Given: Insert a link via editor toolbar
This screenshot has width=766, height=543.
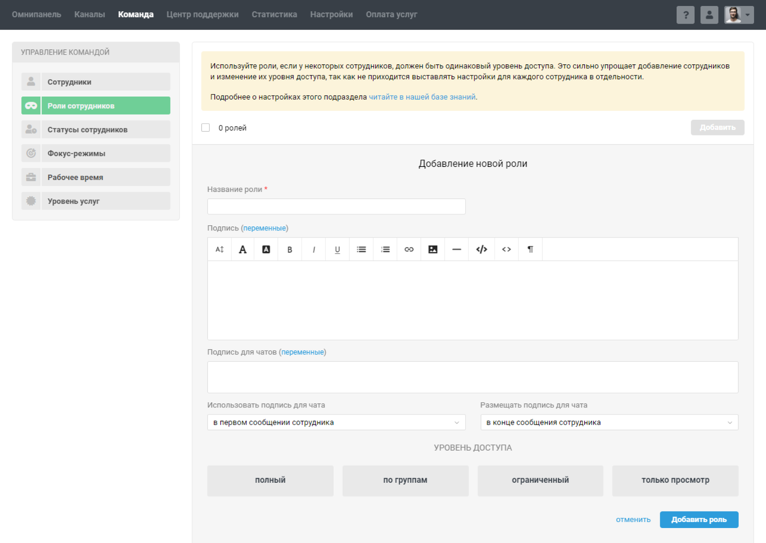Looking at the screenshot, I should [x=409, y=250].
